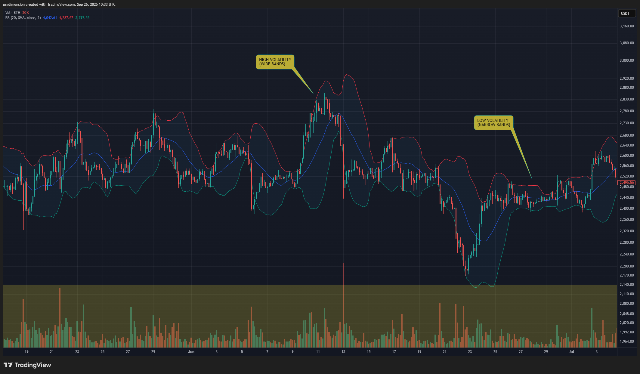This screenshot has height=374, width=640.
Task: Click the green BB lower value 3,797.55
Action: (x=82, y=18)
